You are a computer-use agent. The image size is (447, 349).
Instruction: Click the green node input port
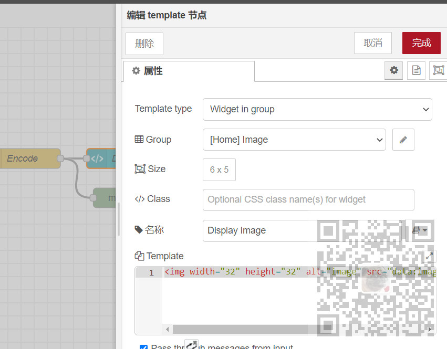click(x=93, y=198)
